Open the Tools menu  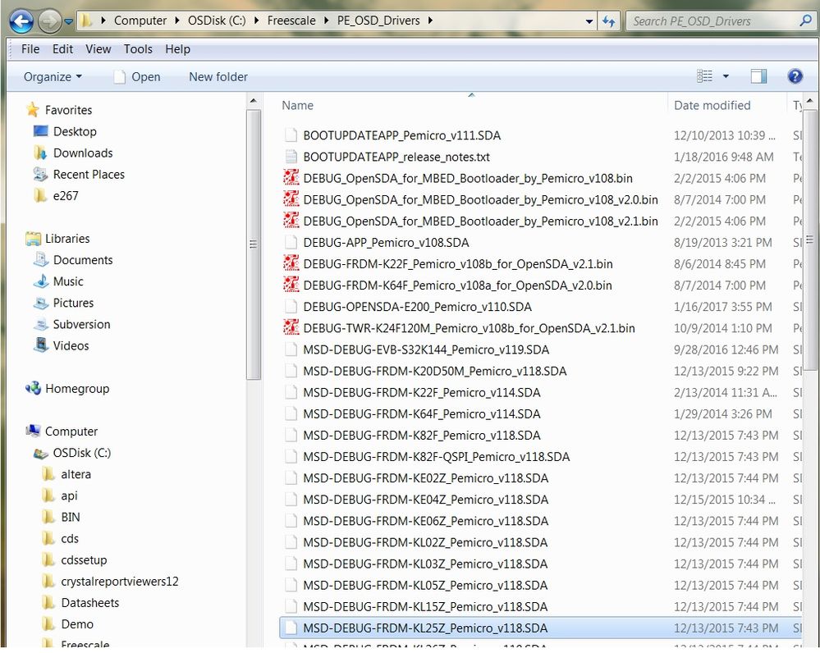coord(138,49)
